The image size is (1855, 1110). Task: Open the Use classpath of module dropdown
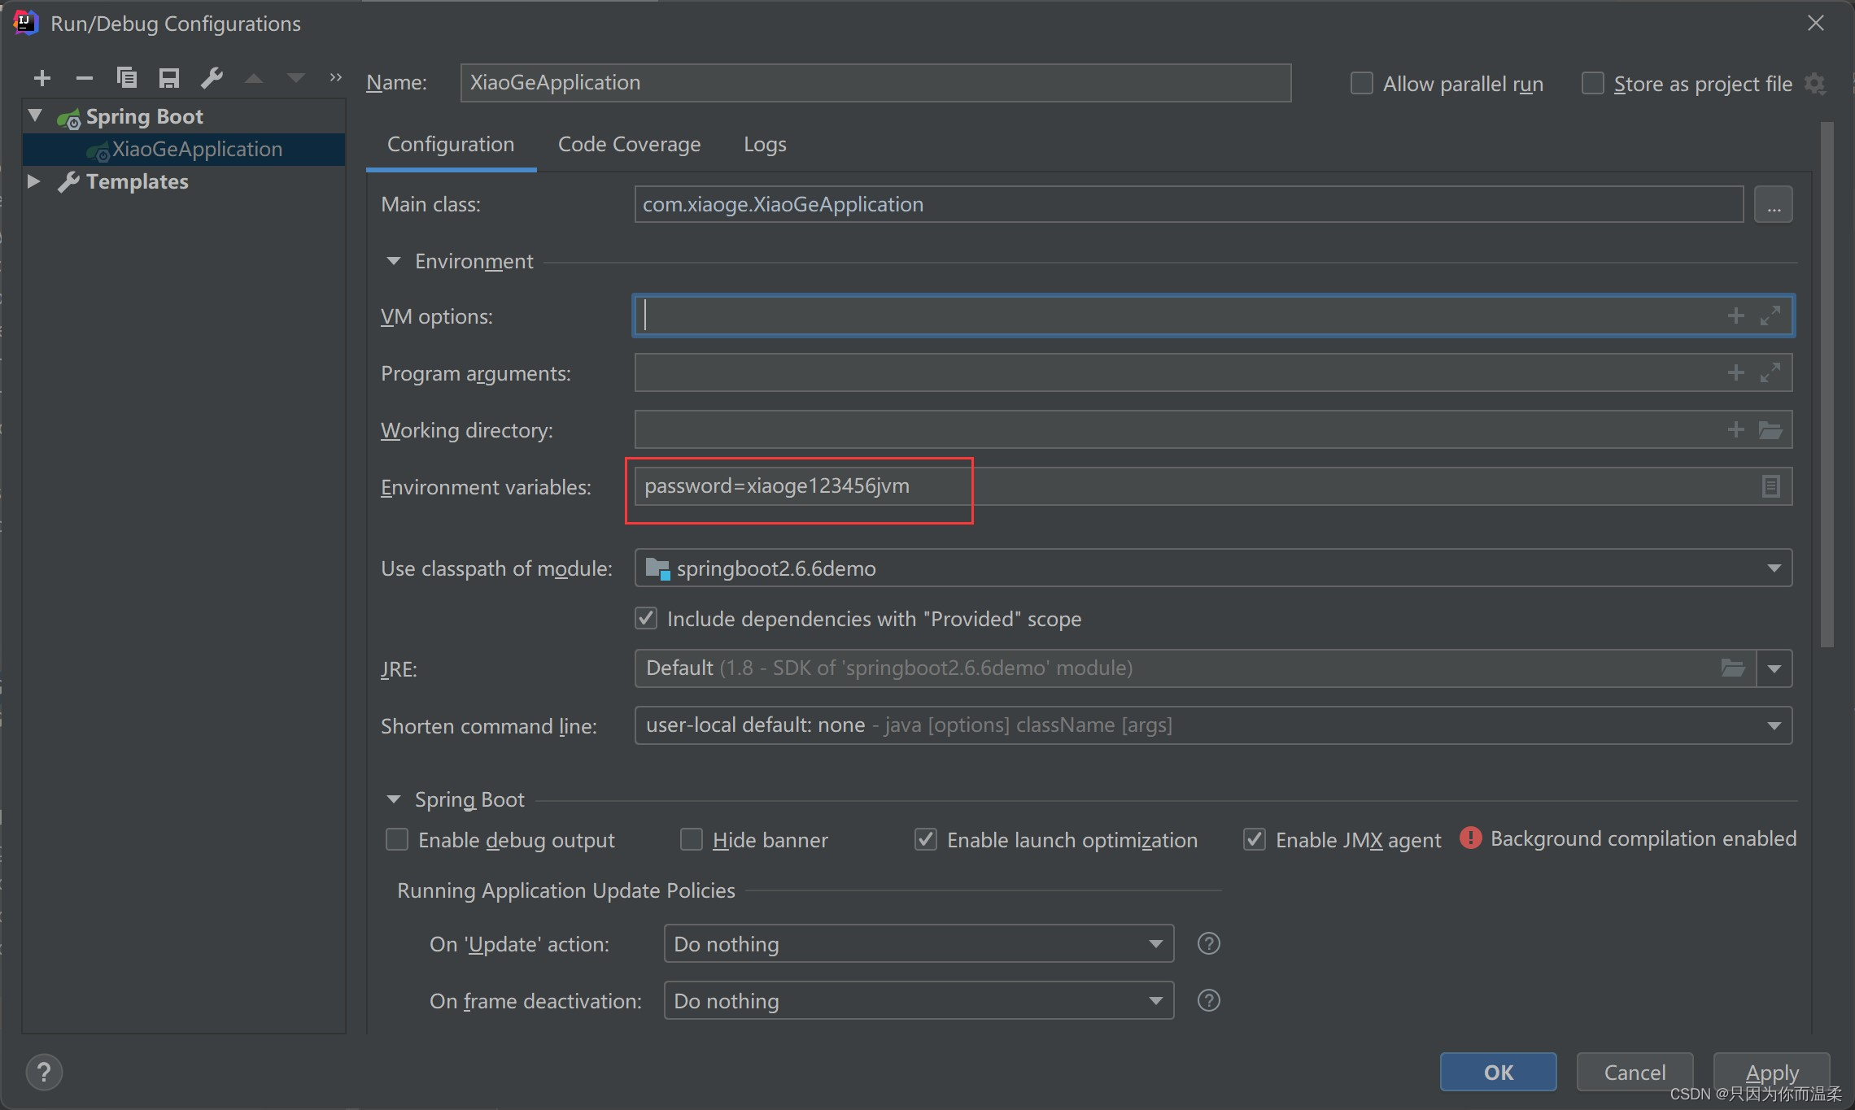pos(1777,568)
